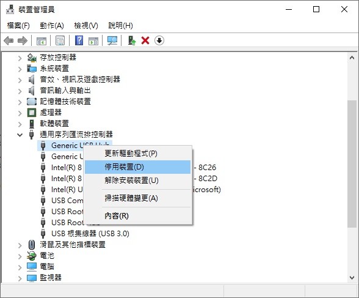Screen dimensions: 359x298
Task: Click the update driver toolbar icon
Action: coord(132,40)
